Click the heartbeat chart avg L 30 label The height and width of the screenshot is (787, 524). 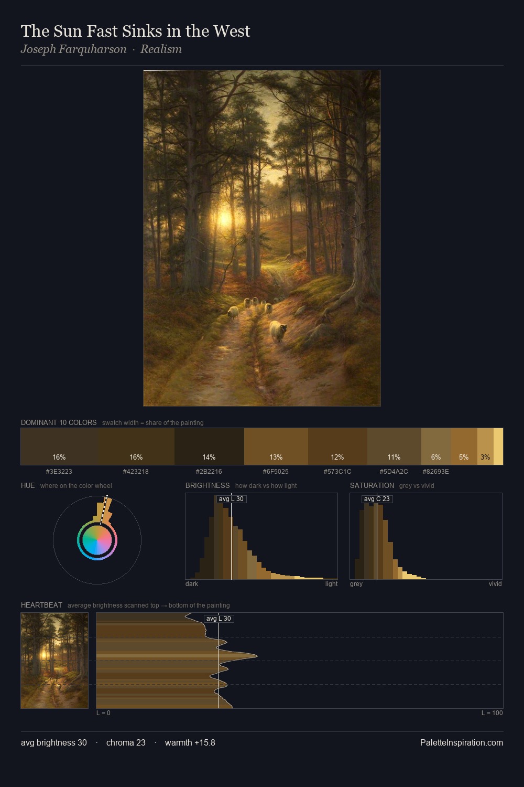(x=219, y=619)
